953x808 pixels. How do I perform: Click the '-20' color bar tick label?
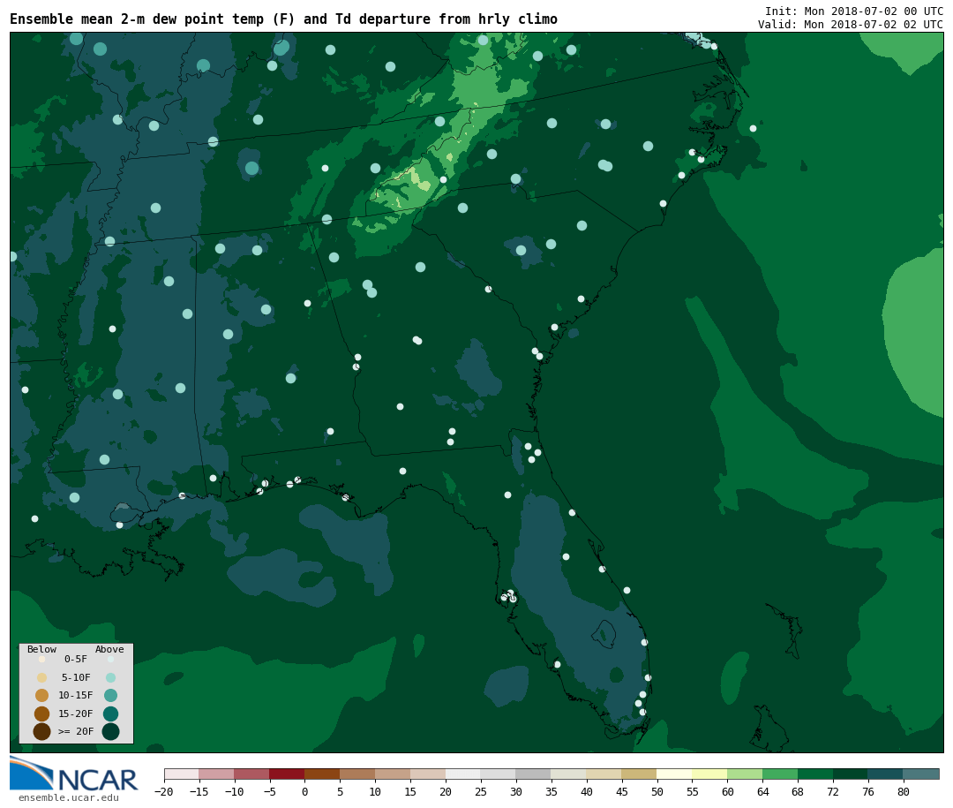click(164, 791)
